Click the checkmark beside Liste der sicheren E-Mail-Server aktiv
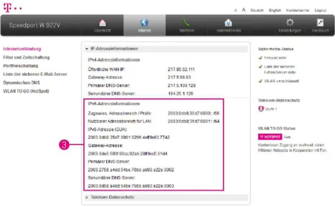The width and height of the screenshot is (335, 207). pos(260,67)
